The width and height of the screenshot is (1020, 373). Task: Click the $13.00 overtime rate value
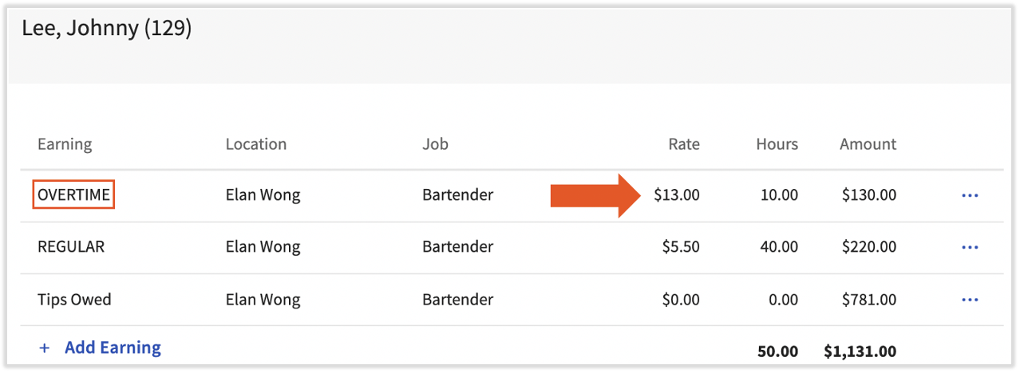point(676,195)
